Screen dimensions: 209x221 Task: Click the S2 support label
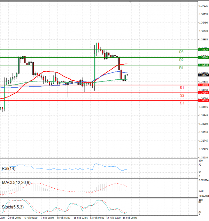[182, 95]
